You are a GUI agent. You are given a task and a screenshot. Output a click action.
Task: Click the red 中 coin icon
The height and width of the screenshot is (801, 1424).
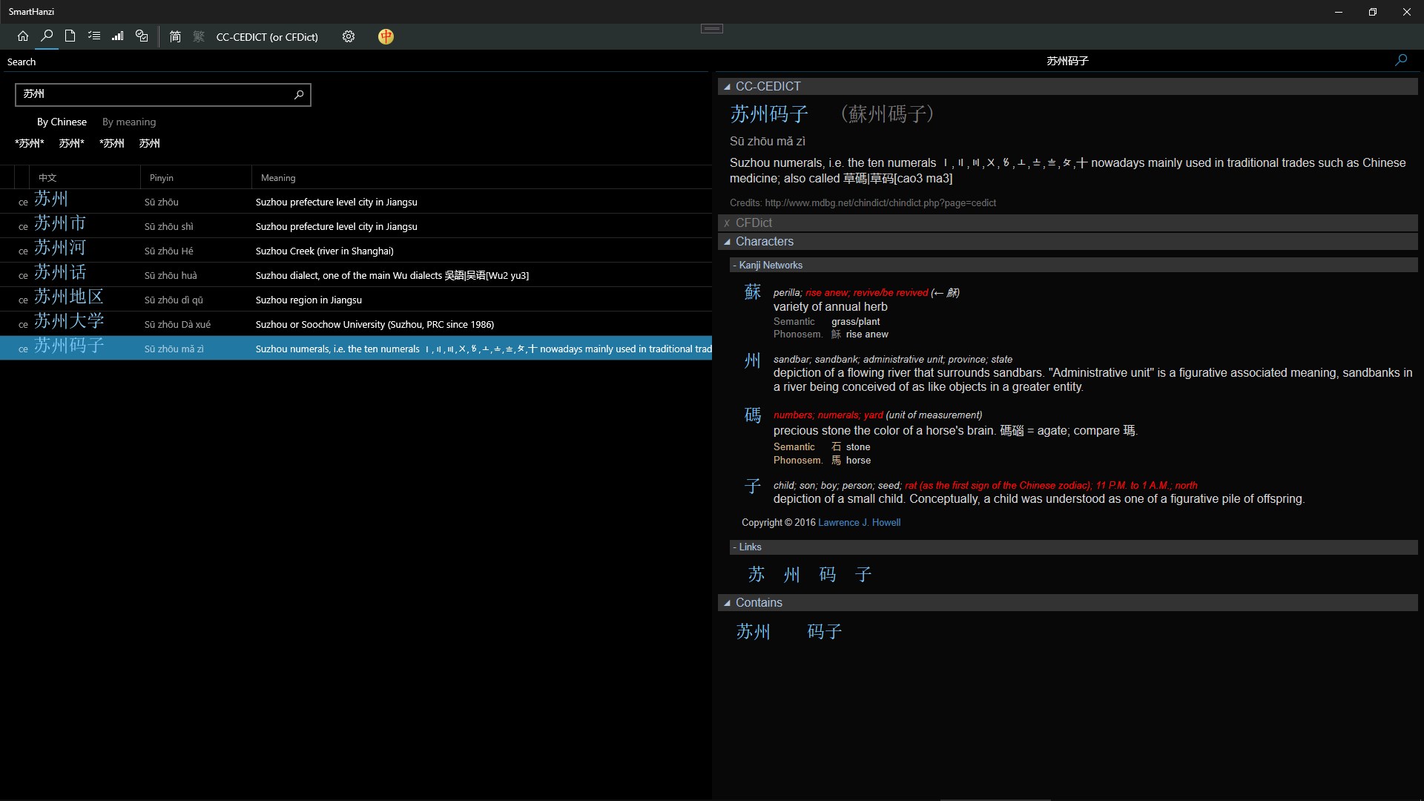[x=386, y=36]
